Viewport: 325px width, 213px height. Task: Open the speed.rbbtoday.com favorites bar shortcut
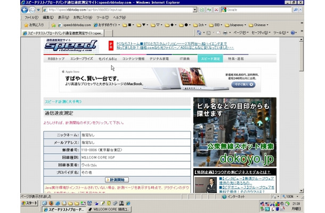74,25
